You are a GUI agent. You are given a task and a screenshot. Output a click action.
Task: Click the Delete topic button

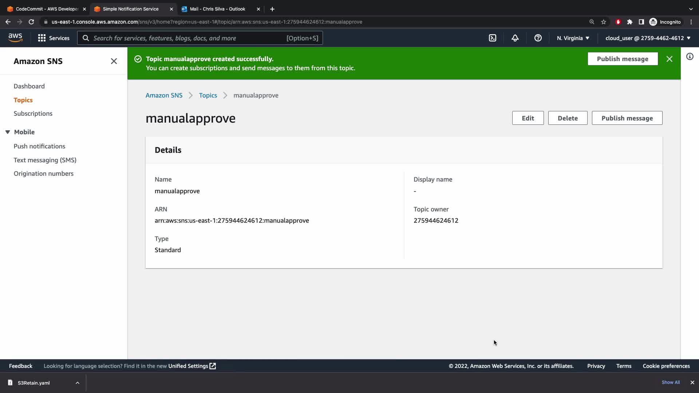(x=567, y=118)
